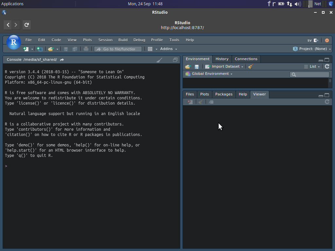Viewport: 335px width, 251px height.
Task: Refresh the Environment pane
Action: click(327, 66)
